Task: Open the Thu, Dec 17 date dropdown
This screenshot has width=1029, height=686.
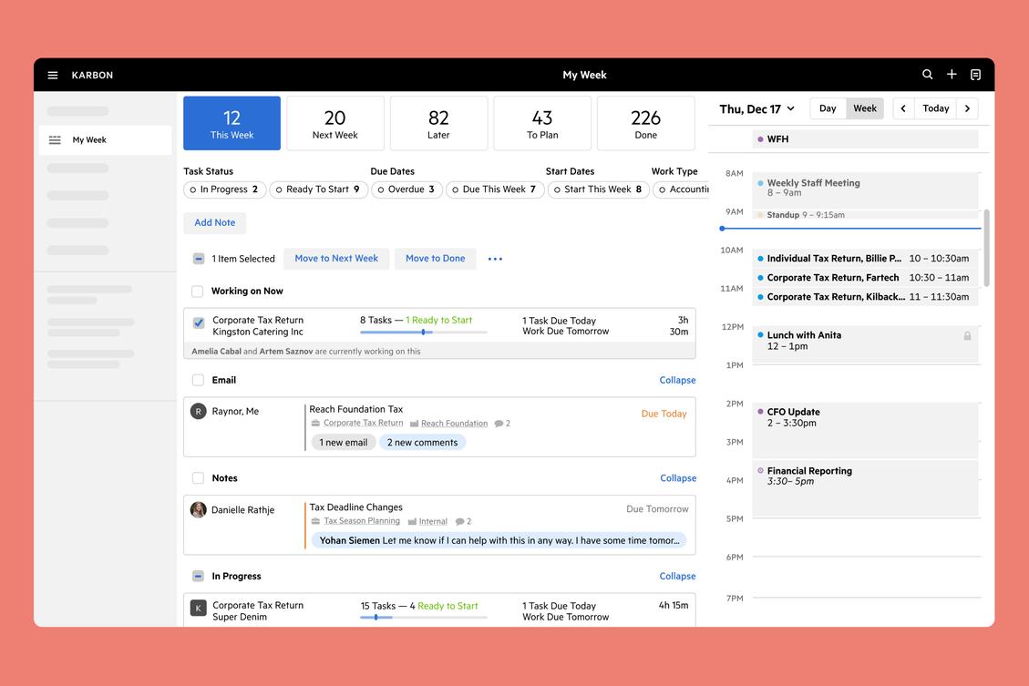Action: tap(756, 109)
